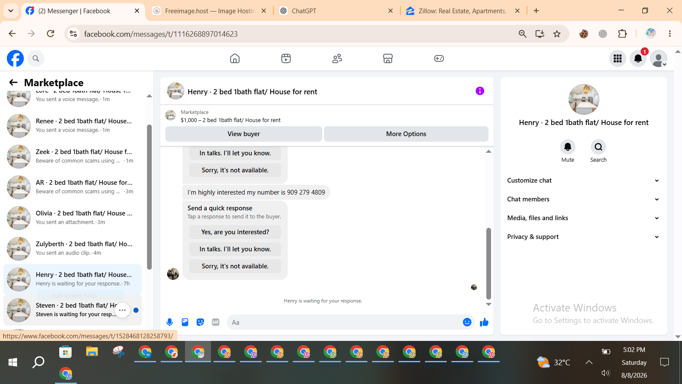
Task: Click the View buyer button
Action: click(x=244, y=134)
